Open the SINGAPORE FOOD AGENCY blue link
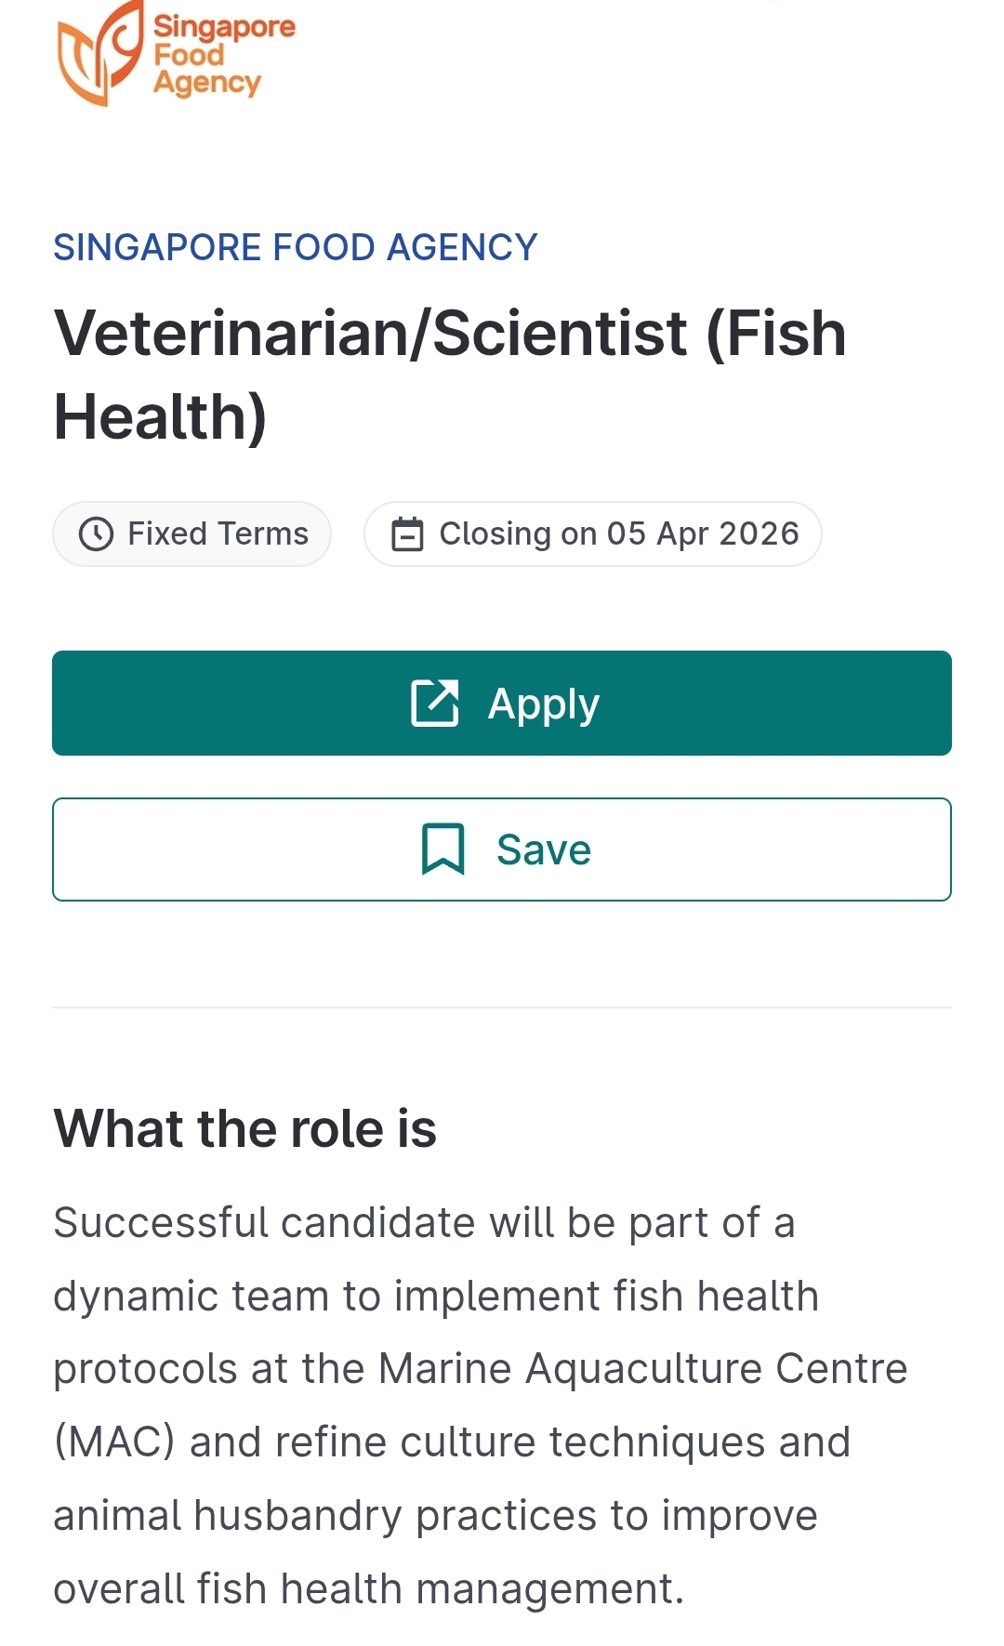 [295, 247]
